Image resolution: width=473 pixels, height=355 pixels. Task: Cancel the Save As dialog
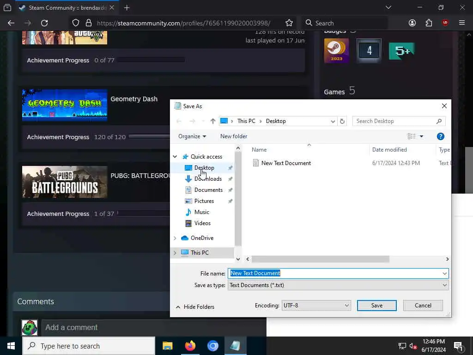point(423,306)
